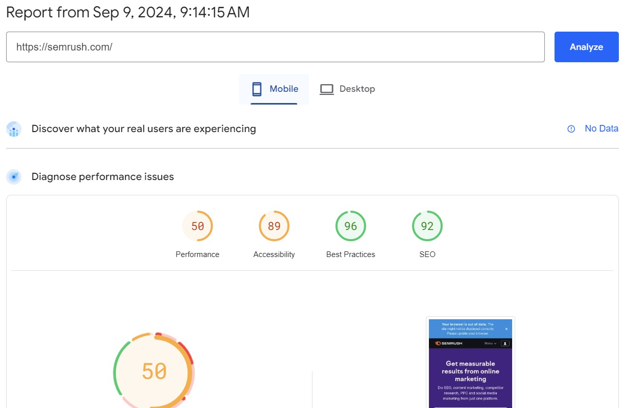Open the No Data link

(601, 129)
